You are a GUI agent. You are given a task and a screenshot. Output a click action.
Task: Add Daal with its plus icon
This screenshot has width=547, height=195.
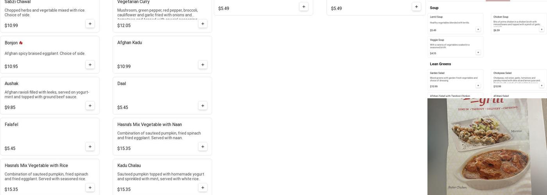(x=202, y=106)
